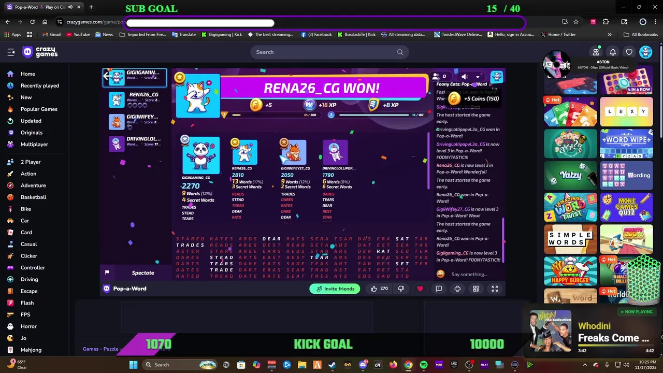Open the Amazing Word Twist thumbnail
The image size is (663, 373).
tap(570, 207)
